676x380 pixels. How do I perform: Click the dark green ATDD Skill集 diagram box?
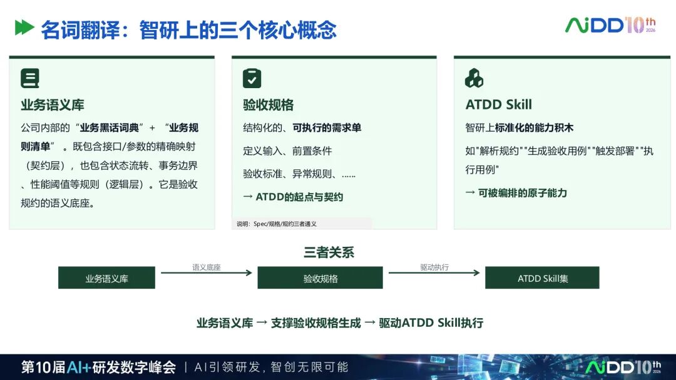point(542,277)
